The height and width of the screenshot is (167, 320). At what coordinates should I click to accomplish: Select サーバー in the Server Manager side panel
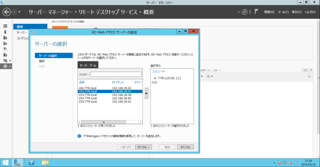[x=22, y=32]
